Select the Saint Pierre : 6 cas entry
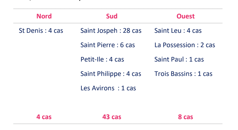 tap(108, 45)
